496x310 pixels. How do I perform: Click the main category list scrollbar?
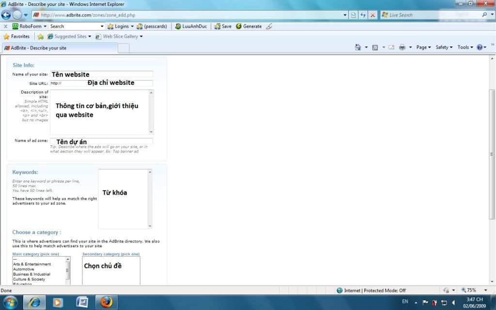67,271
